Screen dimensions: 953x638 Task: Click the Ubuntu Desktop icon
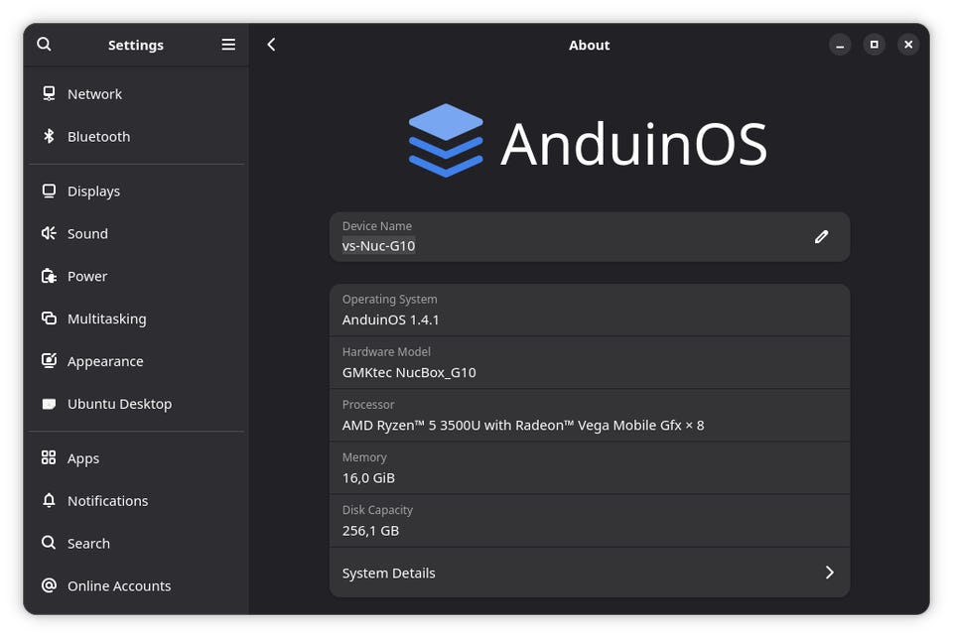[50, 404]
